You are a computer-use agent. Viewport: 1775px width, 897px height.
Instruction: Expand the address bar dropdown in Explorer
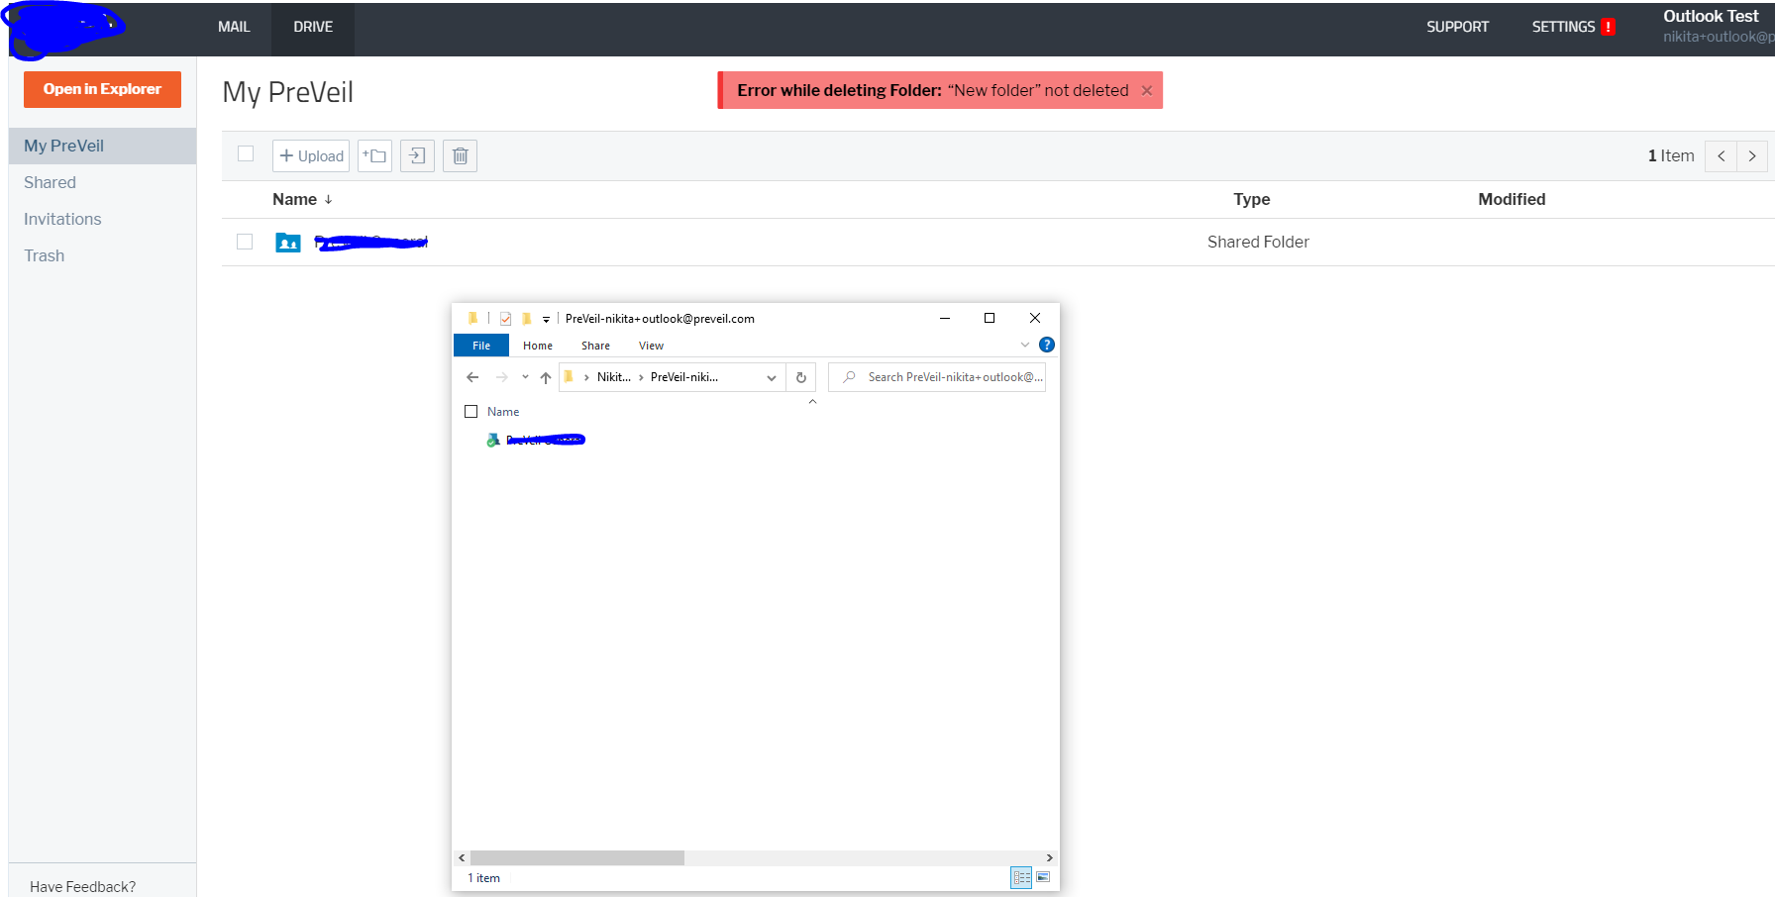(x=772, y=377)
